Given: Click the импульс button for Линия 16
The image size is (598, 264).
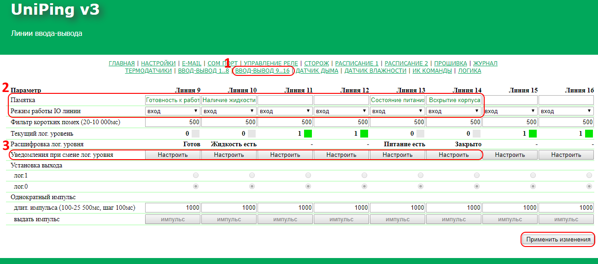Looking at the screenshot, I should pyautogui.click(x=566, y=219).
